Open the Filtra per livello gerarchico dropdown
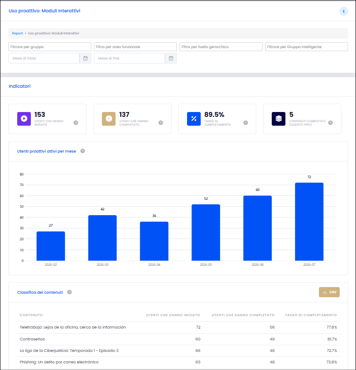This screenshot has width=356, height=370. 221,47
